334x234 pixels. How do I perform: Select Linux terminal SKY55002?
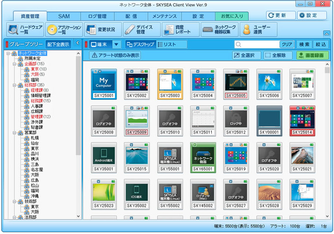coord(170,194)
